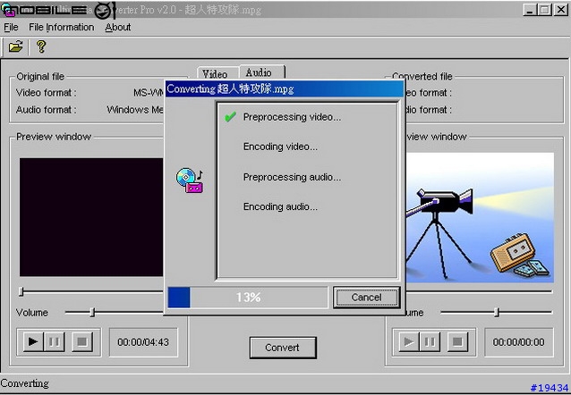Image resolution: width=571 pixels, height=395 pixels.
Task: Click the help question mark toolbar icon
Action: pyautogui.click(x=41, y=46)
